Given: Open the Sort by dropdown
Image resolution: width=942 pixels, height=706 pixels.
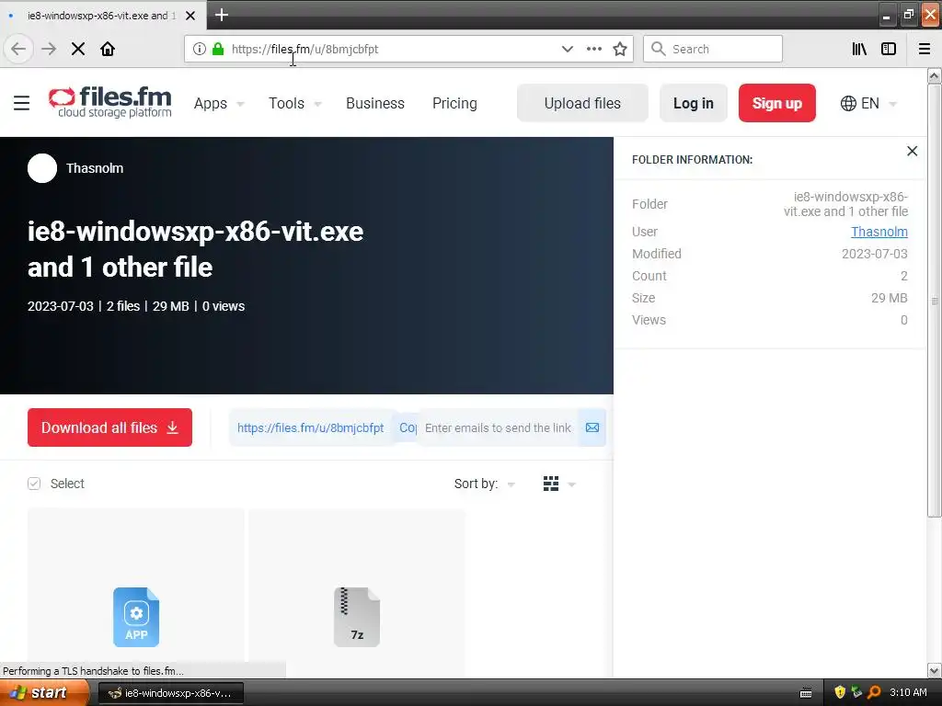Looking at the screenshot, I should (484, 484).
